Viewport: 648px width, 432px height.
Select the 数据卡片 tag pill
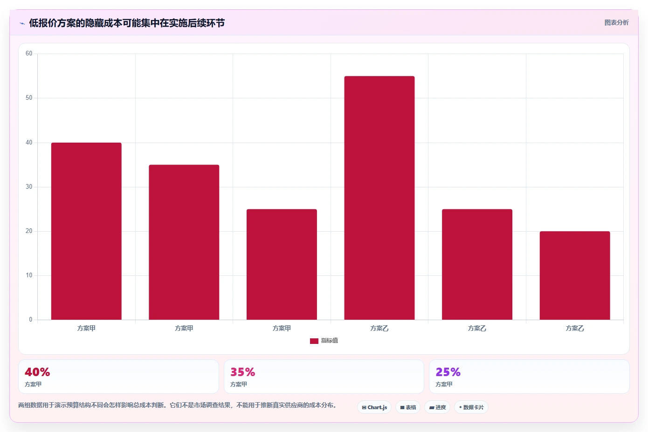(471, 407)
